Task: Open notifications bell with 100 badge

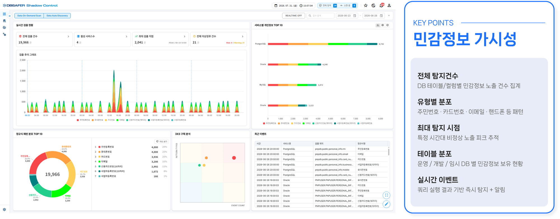Action: [x=382, y=5]
